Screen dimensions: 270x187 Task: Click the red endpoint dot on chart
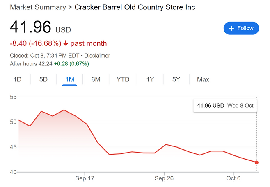coord(257,162)
